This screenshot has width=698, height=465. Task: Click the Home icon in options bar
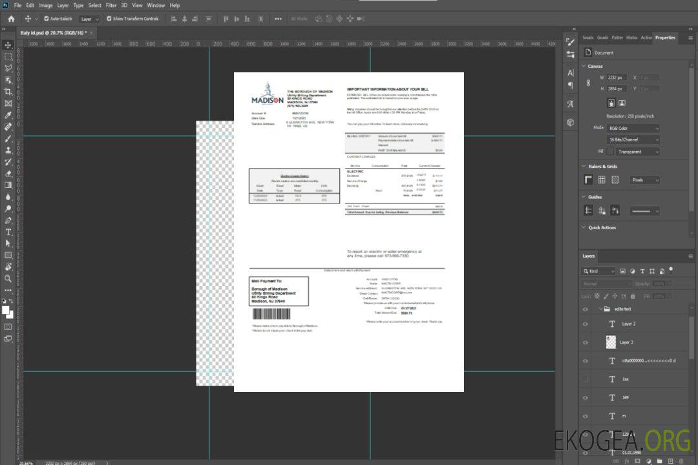tap(11, 19)
